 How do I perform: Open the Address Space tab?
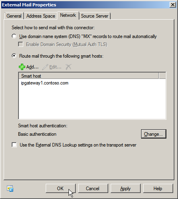click(40, 16)
